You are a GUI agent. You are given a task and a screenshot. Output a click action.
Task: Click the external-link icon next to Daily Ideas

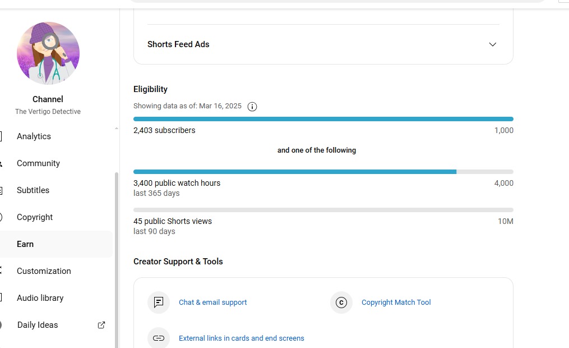click(101, 325)
